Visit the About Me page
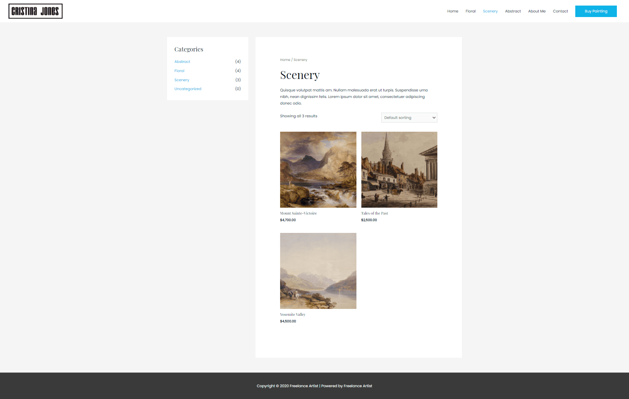Image resolution: width=629 pixels, height=399 pixels. (537, 11)
